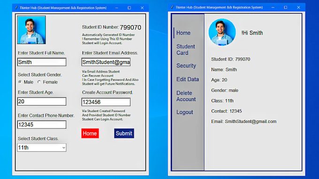Click the Student Full Name field

tap(42, 62)
